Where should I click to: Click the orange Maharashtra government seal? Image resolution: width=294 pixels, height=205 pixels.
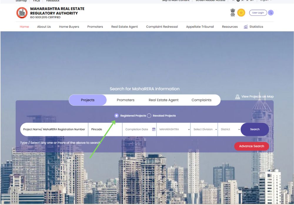[241, 13]
